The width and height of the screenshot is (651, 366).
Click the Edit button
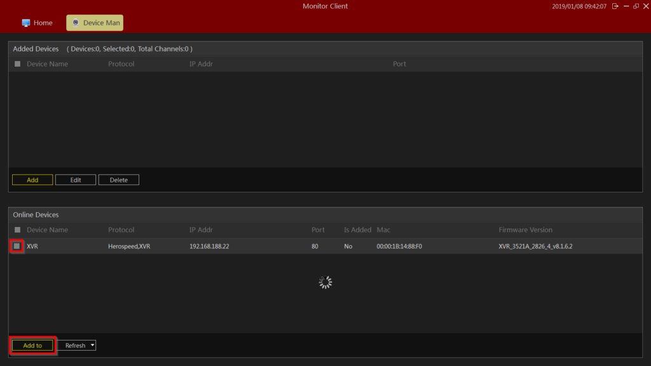pyautogui.click(x=76, y=180)
